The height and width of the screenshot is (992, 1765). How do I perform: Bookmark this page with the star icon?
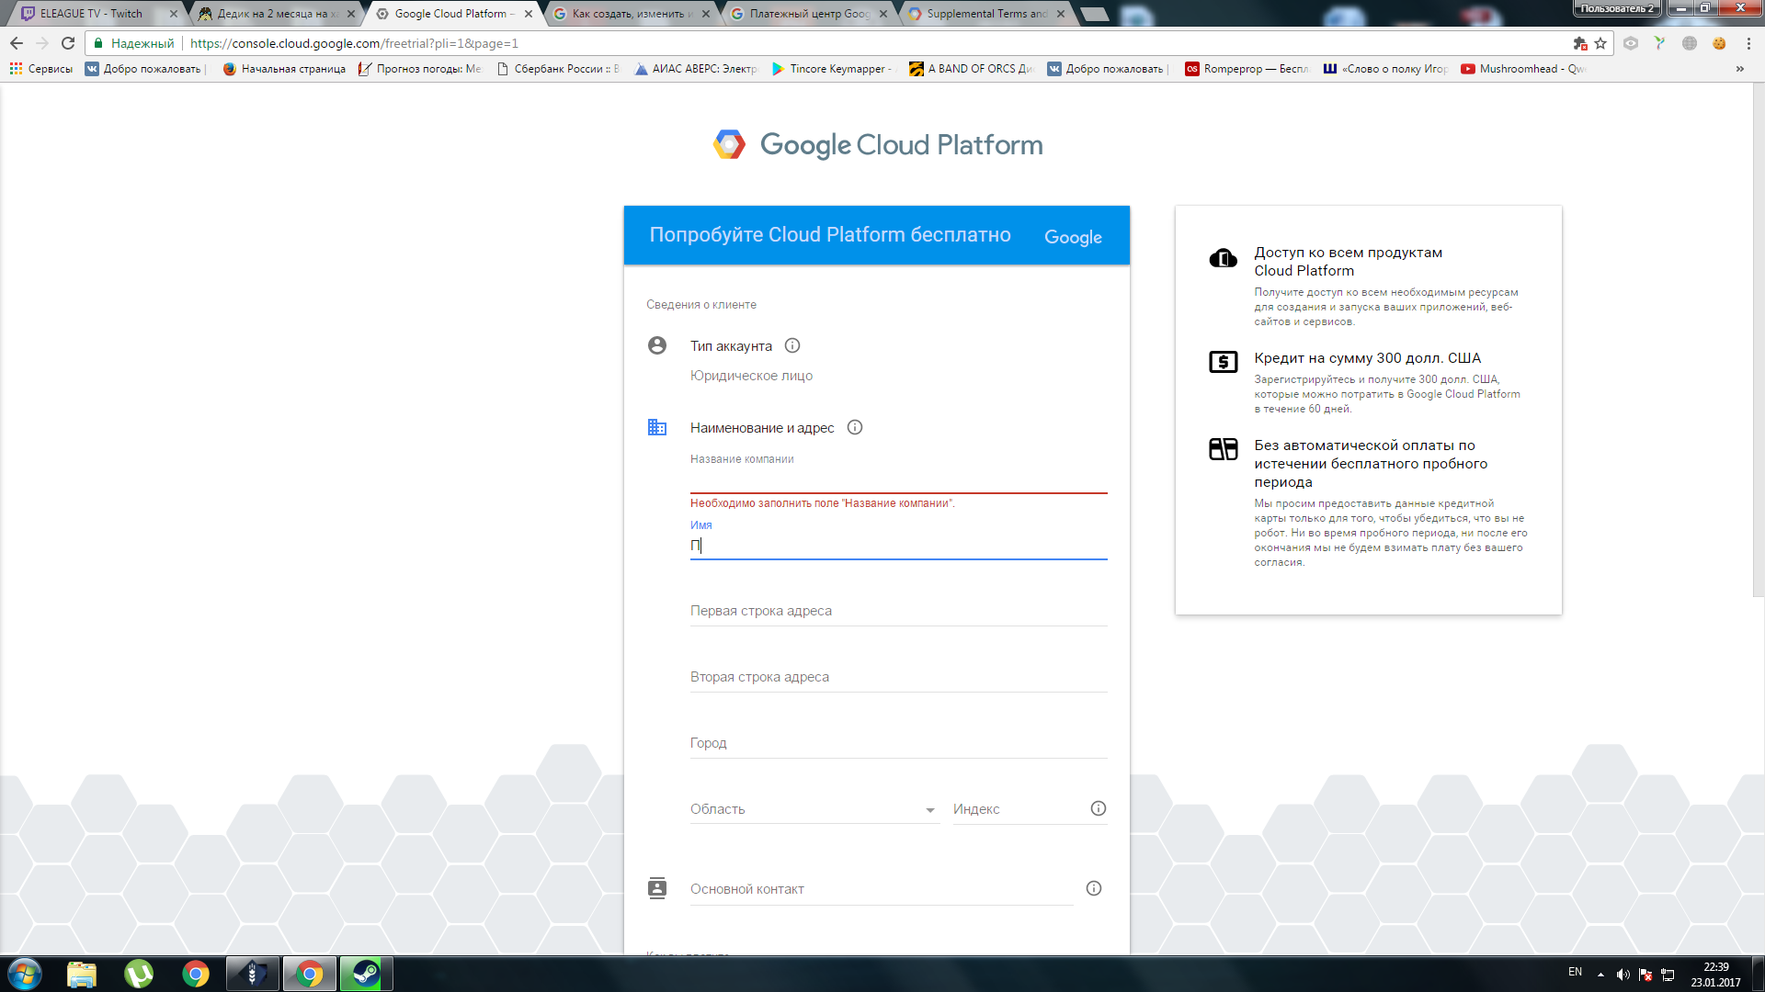pos(1600,43)
